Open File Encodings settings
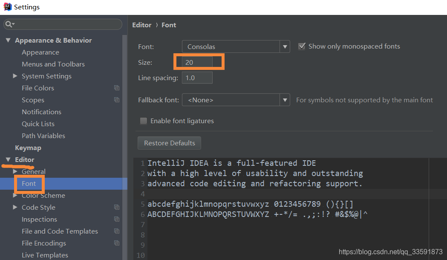Screen dimensions: 447x260 (x=44, y=243)
